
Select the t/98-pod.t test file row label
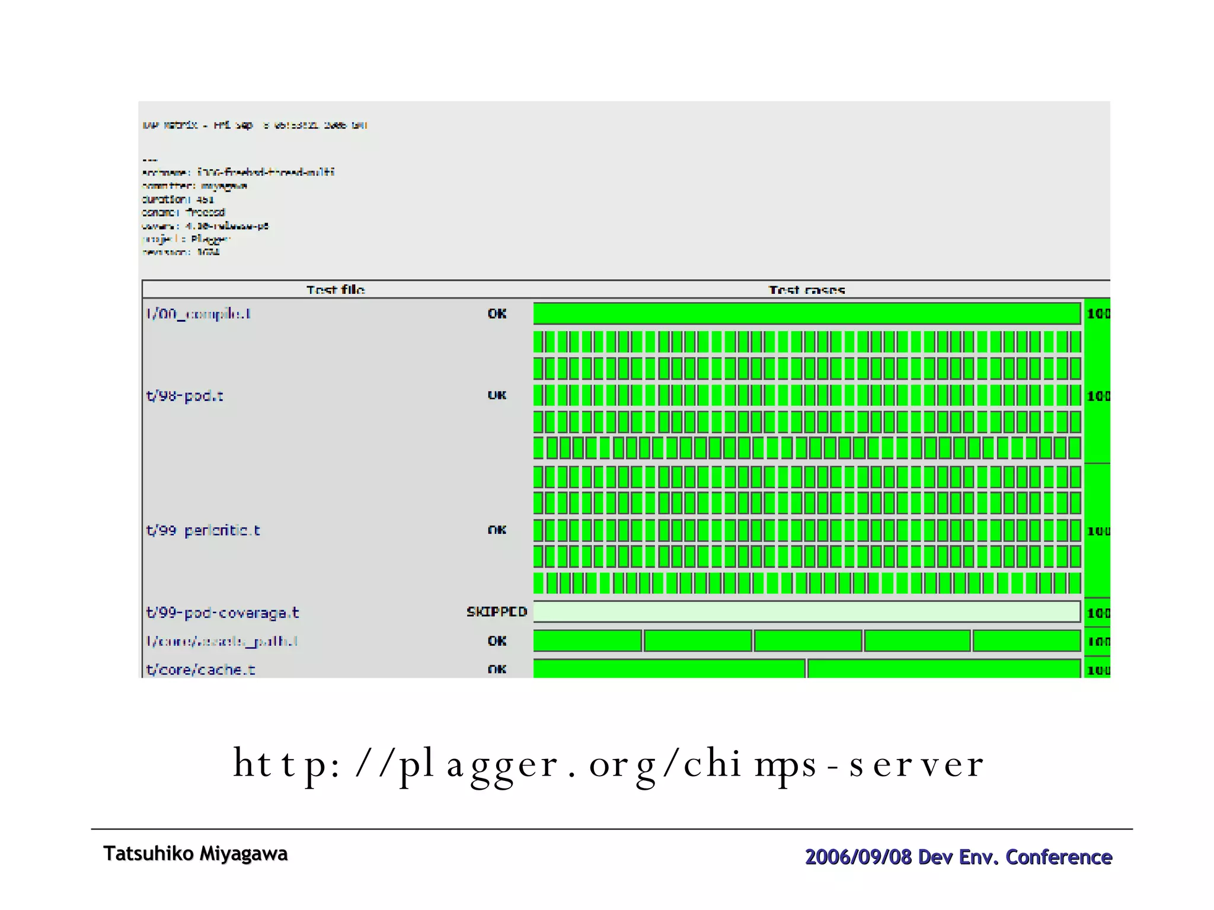(x=184, y=396)
